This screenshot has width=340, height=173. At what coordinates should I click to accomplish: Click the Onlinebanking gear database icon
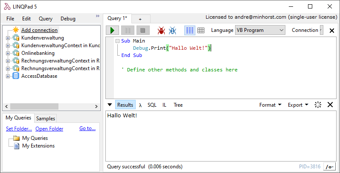coord(16,53)
